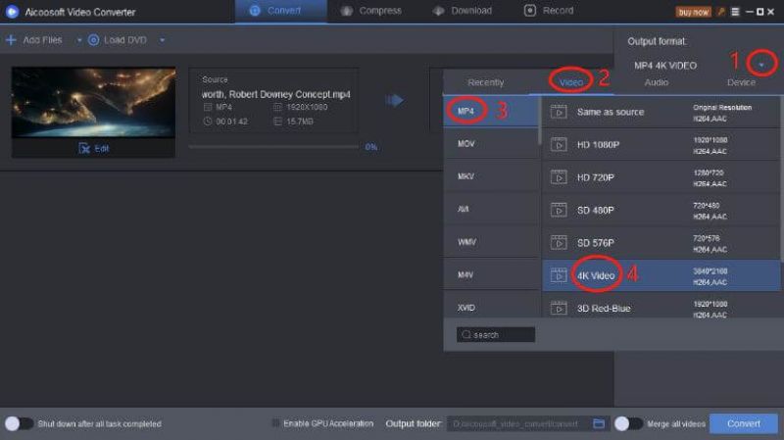The height and width of the screenshot is (440, 784).
Task: Expand the Load DVD dropdown arrow
Action: (x=162, y=40)
